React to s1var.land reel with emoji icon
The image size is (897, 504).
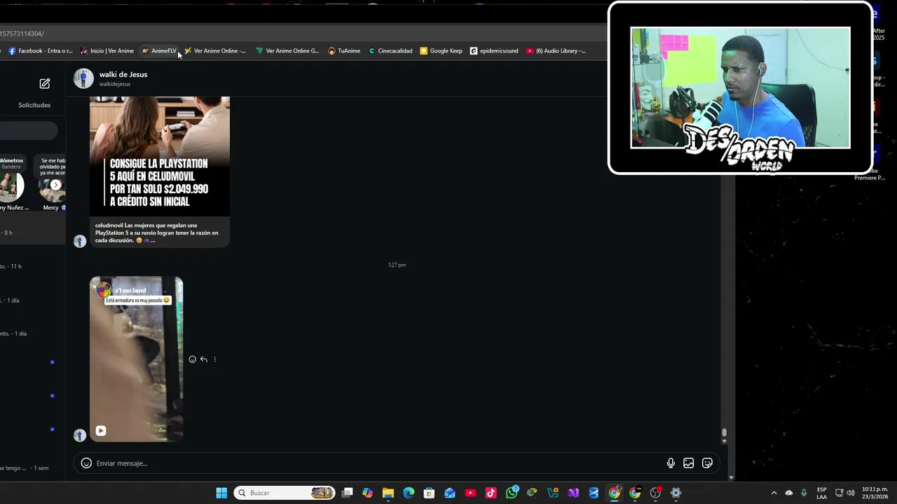[193, 359]
